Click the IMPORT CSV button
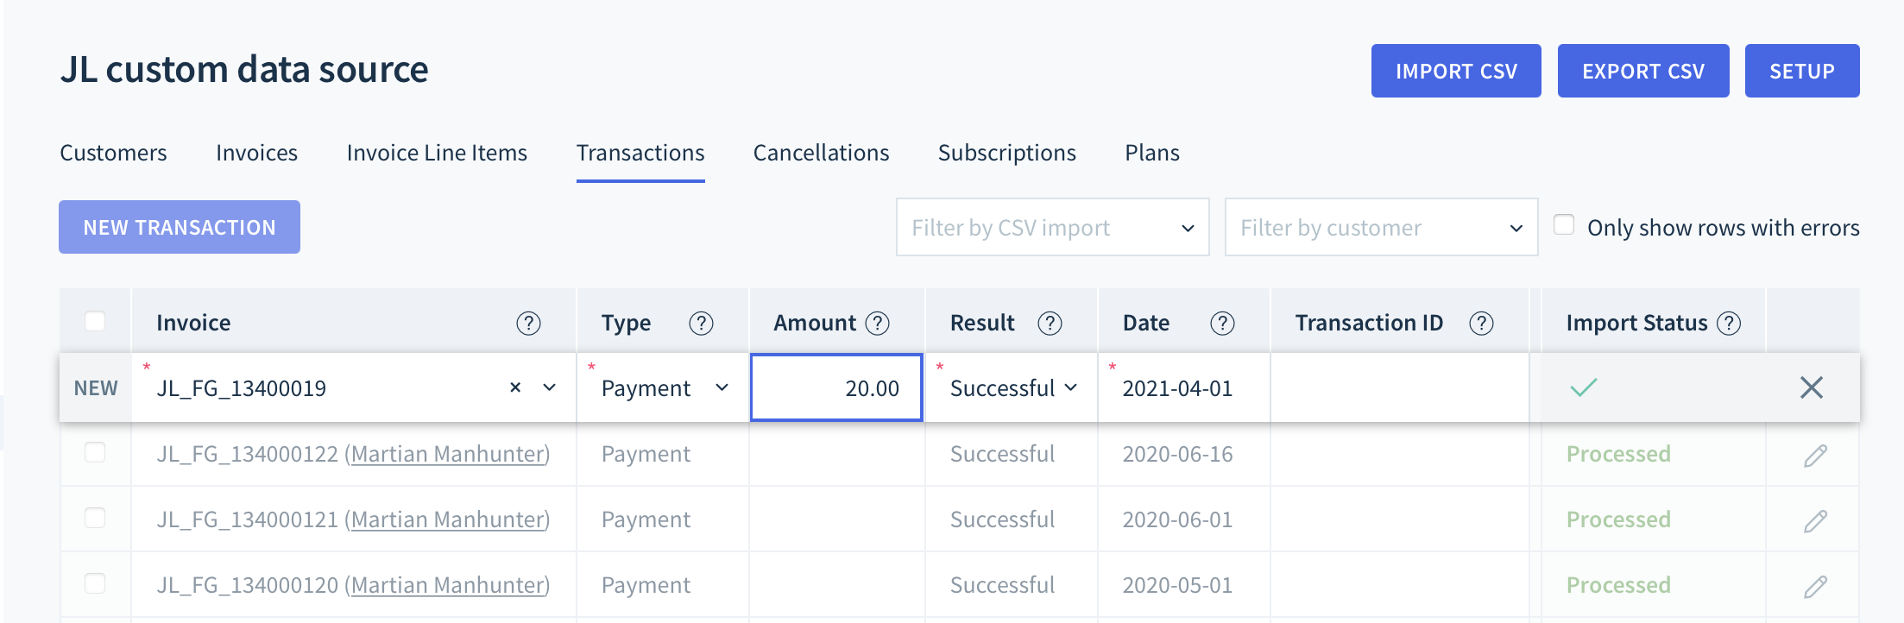The image size is (1904, 623). click(x=1456, y=71)
